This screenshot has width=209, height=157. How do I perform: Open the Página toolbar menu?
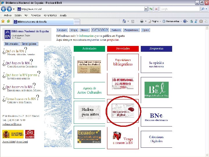[x=154, y=21]
